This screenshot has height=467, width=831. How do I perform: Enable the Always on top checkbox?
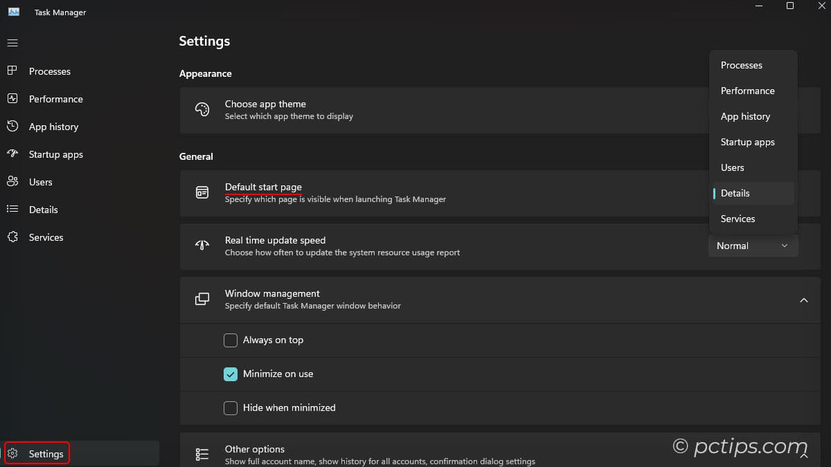230,340
